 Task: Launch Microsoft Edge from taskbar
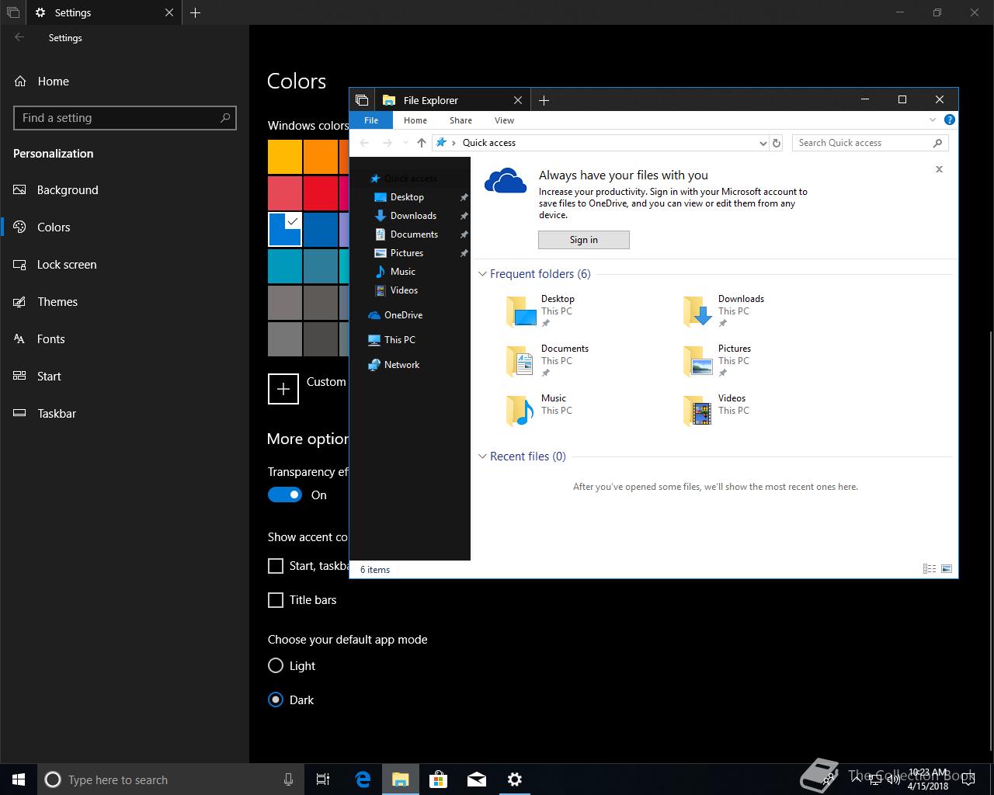(x=363, y=779)
